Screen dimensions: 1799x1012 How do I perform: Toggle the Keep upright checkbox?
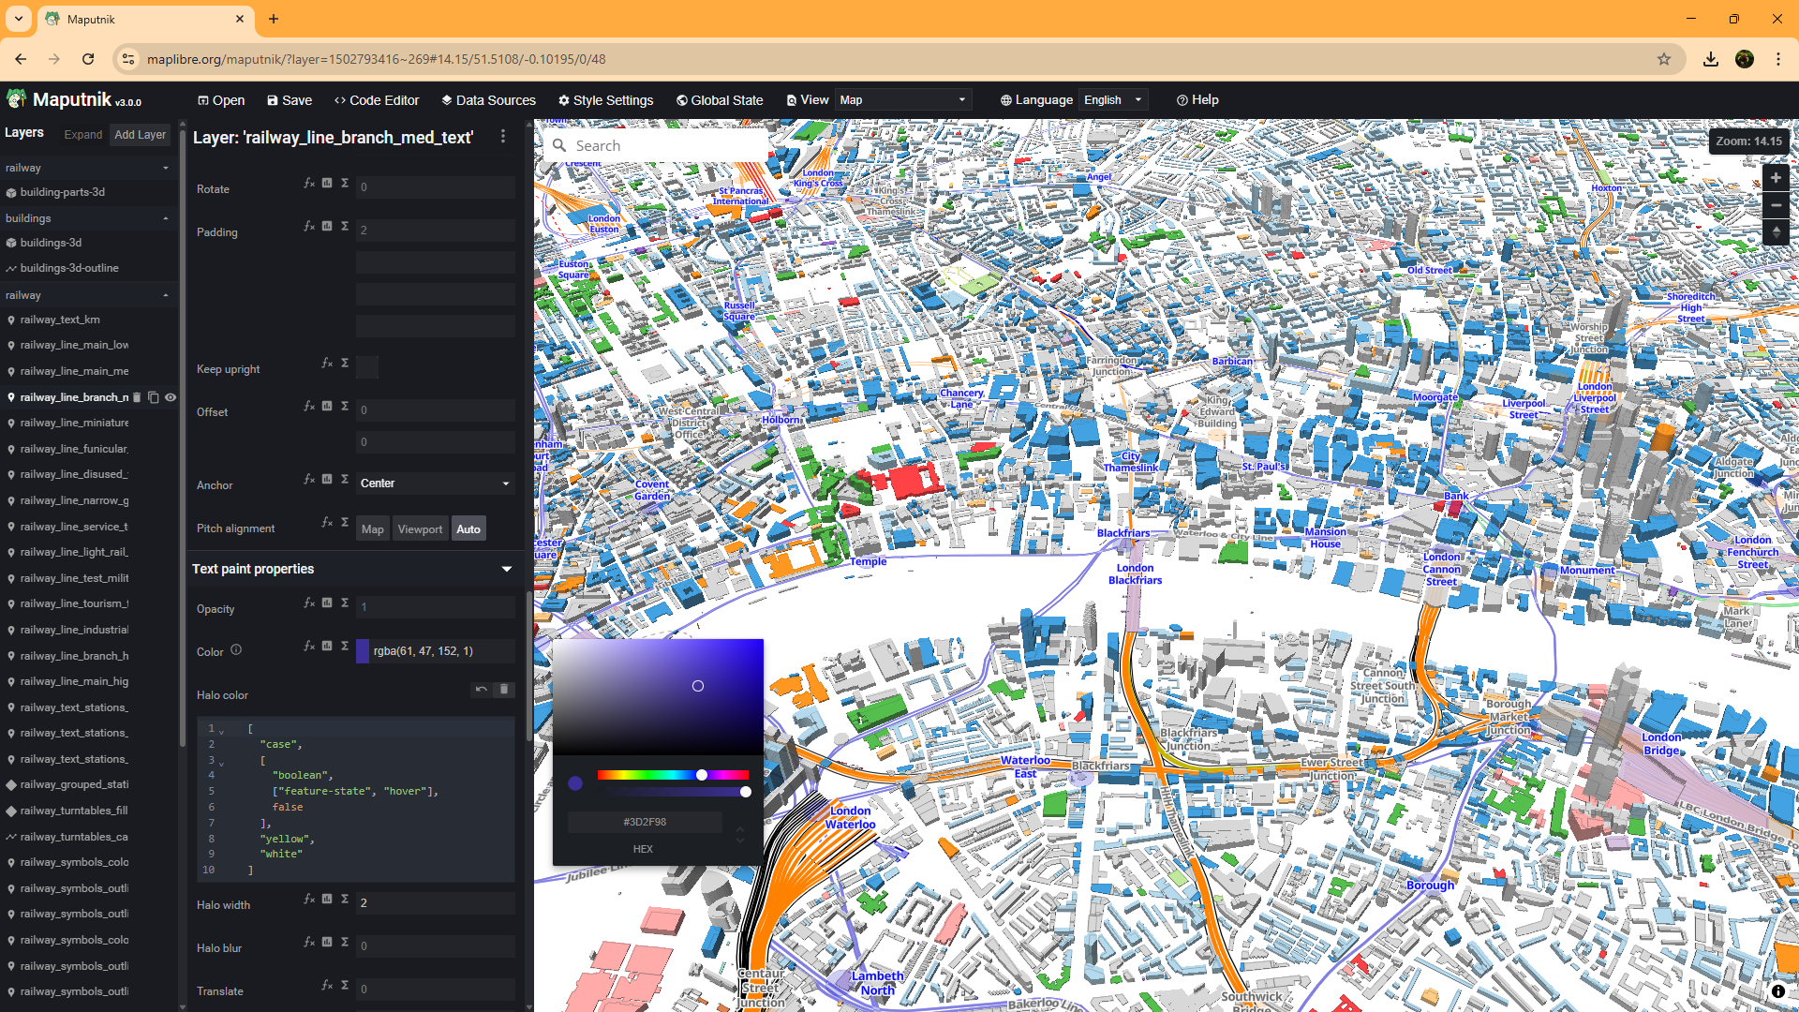368,366
